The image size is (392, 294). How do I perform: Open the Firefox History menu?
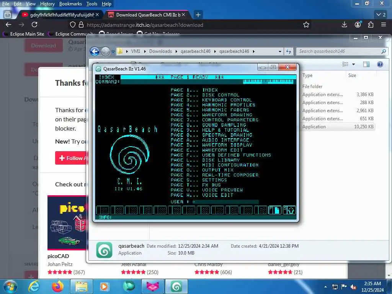pyautogui.click(x=47, y=4)
